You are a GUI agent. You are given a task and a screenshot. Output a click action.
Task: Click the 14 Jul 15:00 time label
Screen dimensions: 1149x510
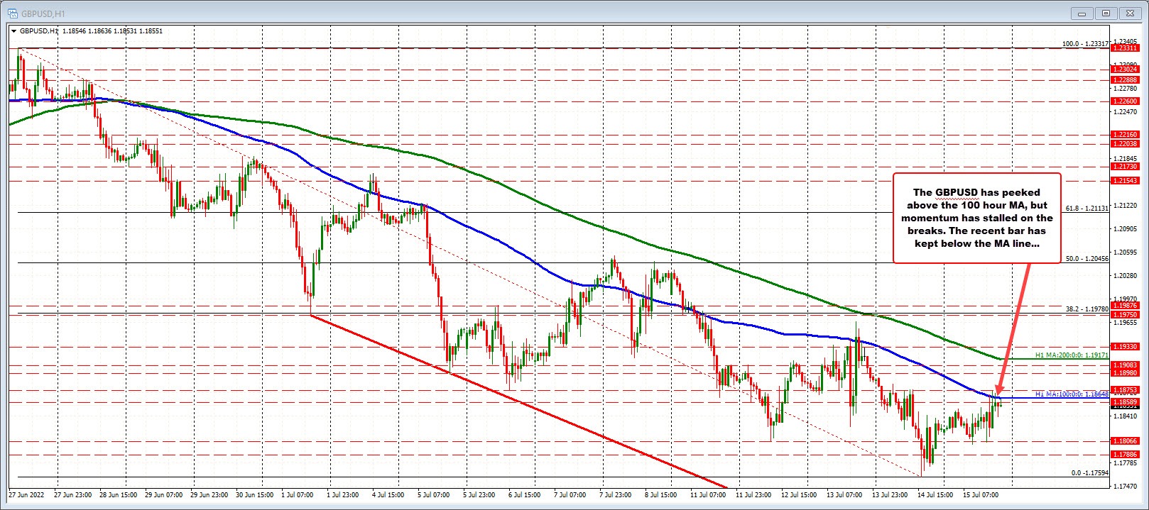tap(934, 494)
